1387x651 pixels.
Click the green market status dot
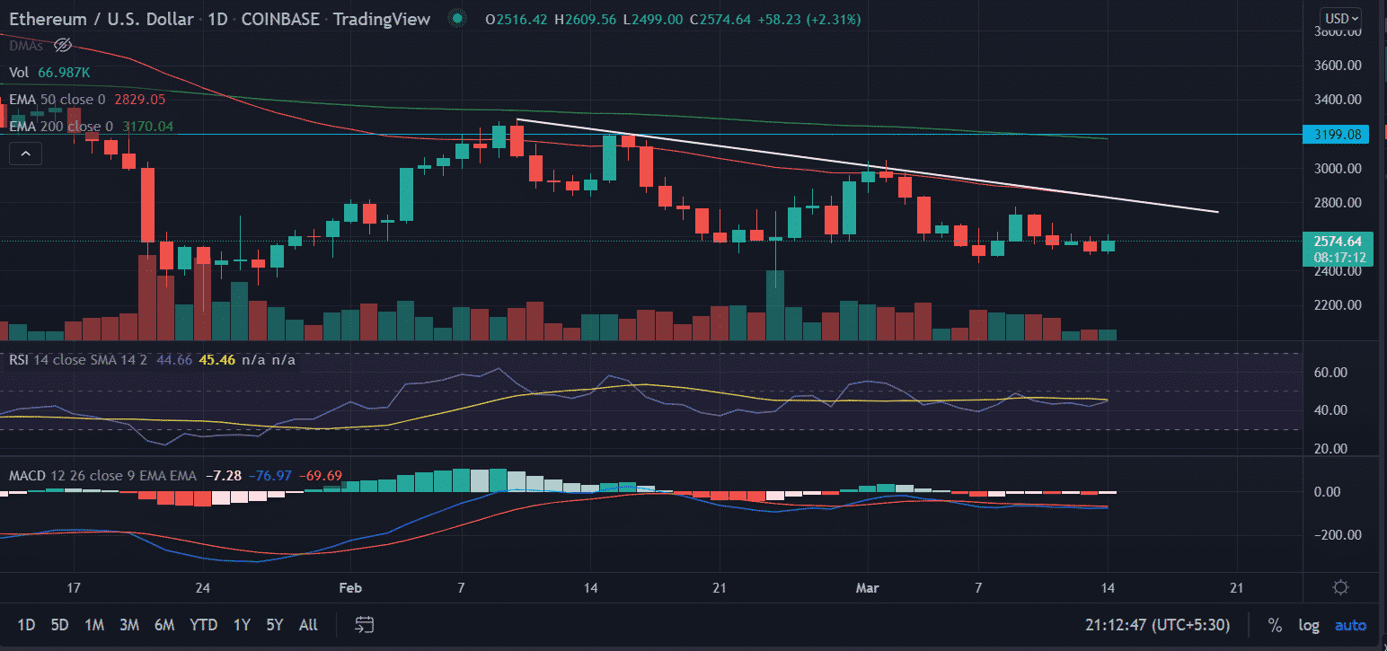coord(458,19)
